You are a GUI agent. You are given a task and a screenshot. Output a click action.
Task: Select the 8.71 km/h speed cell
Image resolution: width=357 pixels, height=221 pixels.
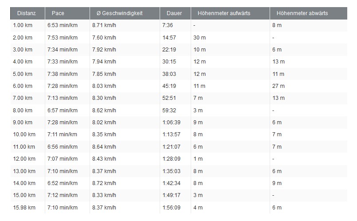[104, 26]
